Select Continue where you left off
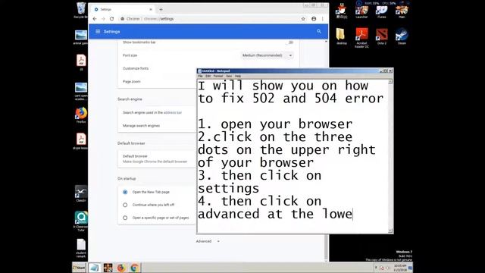This screenshot has width=485, height=273. (x=125, y=205)
